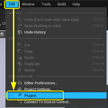
Task: Click the Cut icon
Action: pos(20,45)
